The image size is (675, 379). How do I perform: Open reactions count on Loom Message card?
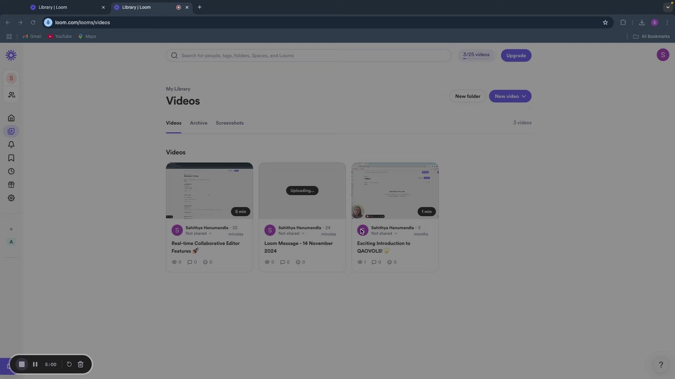point(301,262)
